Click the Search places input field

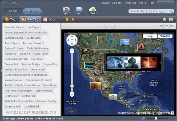pyautogui.click(x=149, y=11)
